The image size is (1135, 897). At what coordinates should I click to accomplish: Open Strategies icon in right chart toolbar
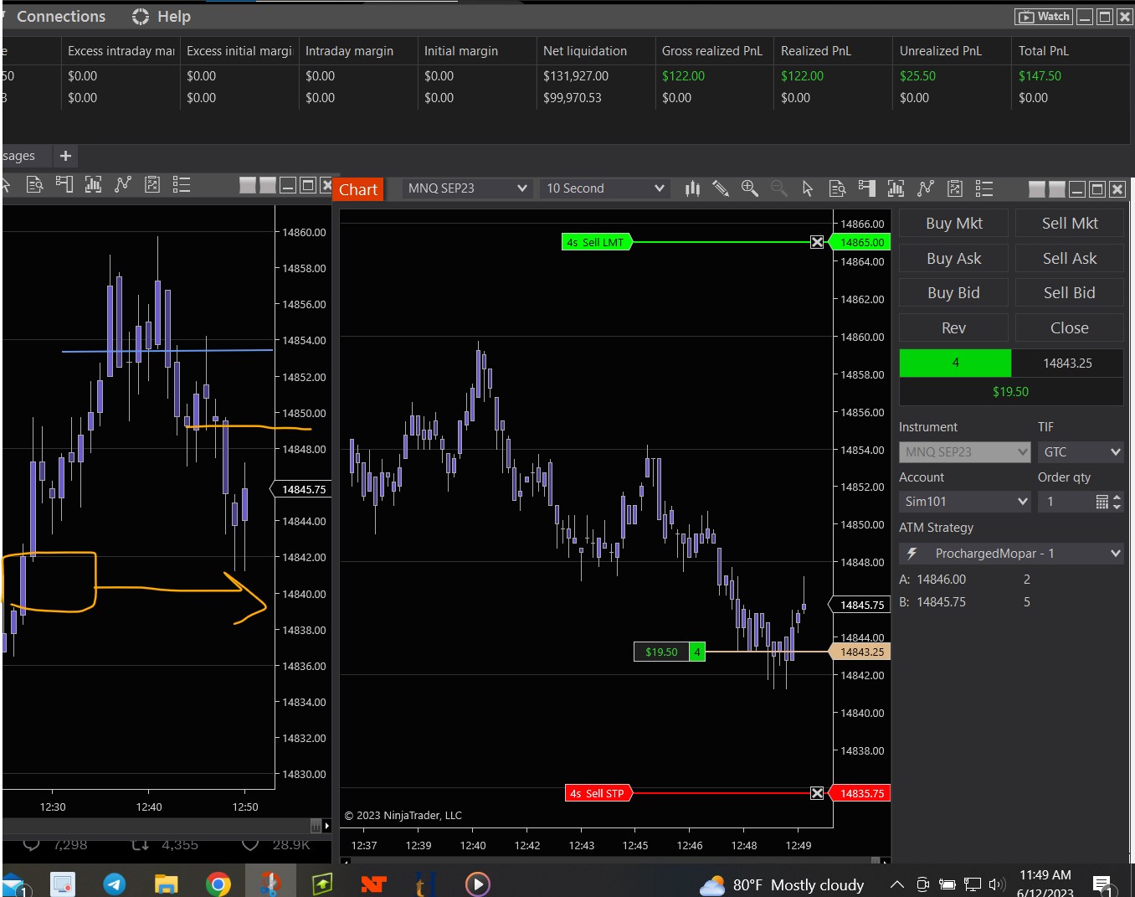point(925,188)
